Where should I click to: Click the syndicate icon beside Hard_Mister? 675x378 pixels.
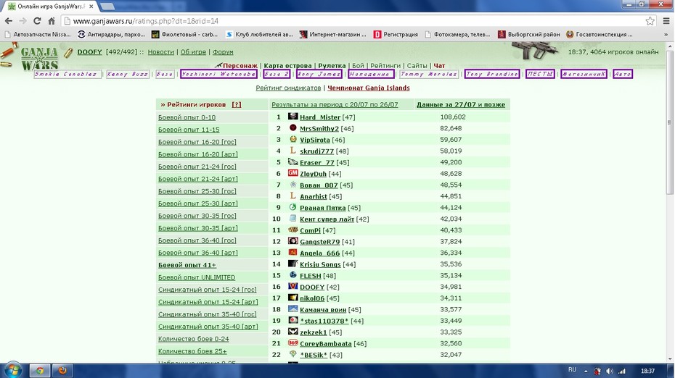(x=292, y=117)
